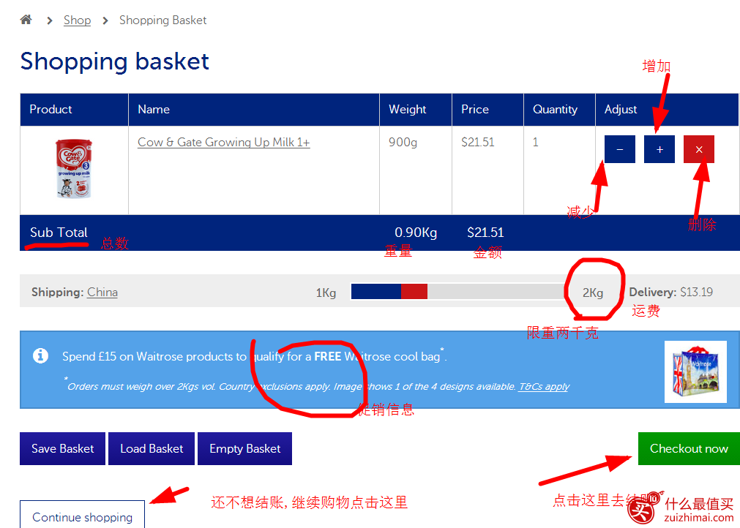This screenshot has height=528, width=740.
Task: Proceed with Checkout now button
Action: (x=689, y=448)
